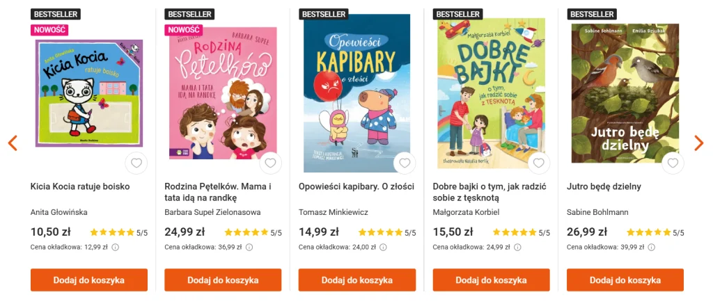This screenshot has width=713, height=304.
Task: Open info icon beside 24,99 zł cover price
Action: coord(517,248)
